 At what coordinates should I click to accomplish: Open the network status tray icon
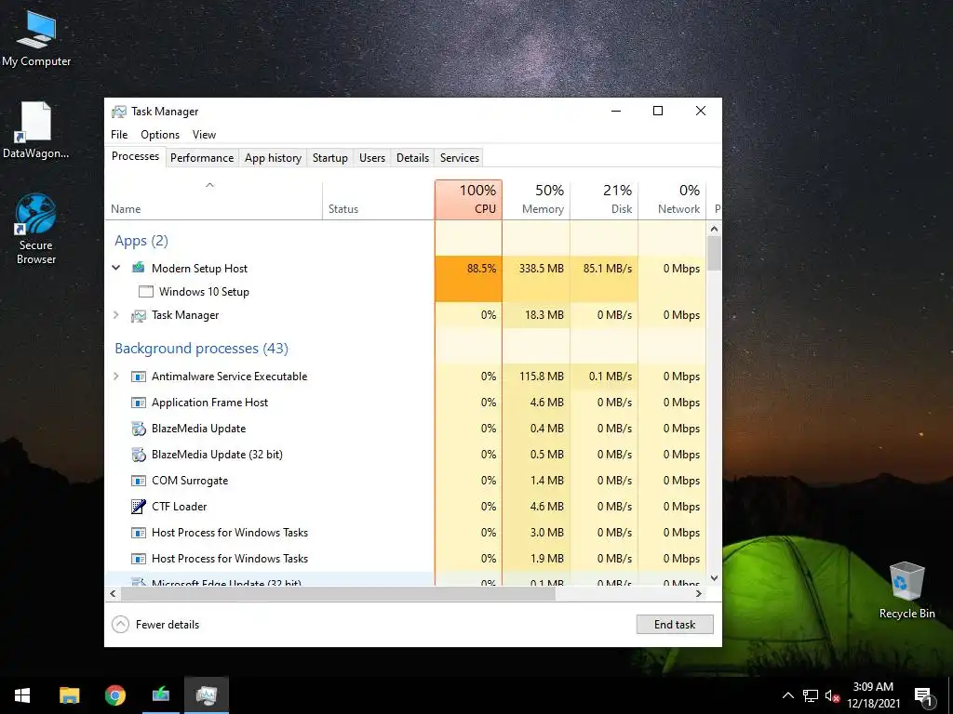point(811,695)
